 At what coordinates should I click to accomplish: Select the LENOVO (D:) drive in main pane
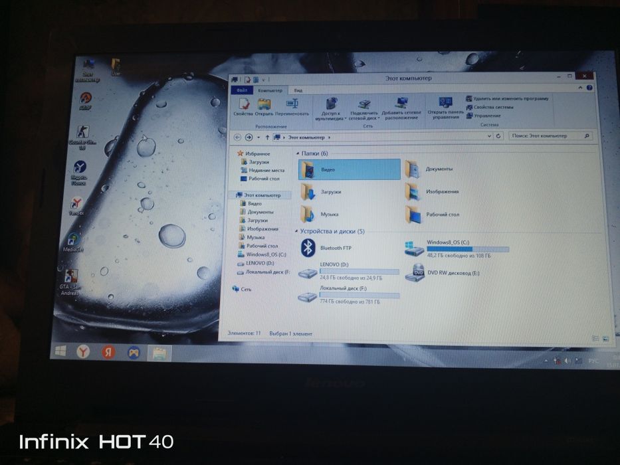tap(348, 271)
